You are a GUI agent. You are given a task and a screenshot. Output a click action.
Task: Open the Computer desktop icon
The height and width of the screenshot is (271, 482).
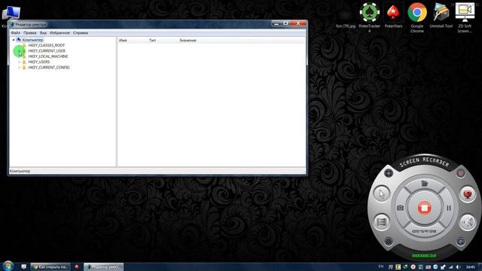click(11, 14)
